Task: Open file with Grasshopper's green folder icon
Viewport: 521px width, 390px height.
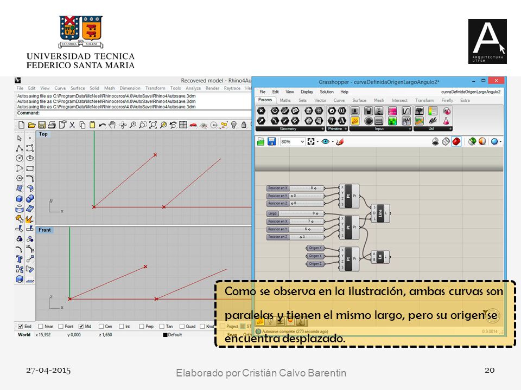Action: pyautogui.click(x=261, y=142)
